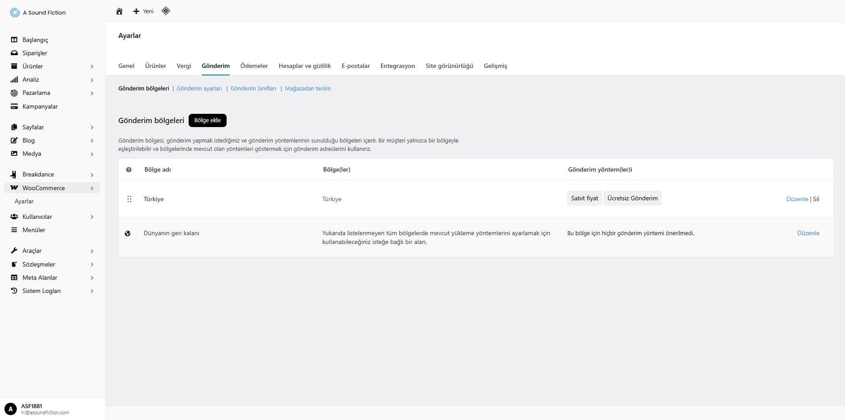845x420 pixels.
Task: Click Düzenle link for Türkiye zone
Action: point(797,199)
